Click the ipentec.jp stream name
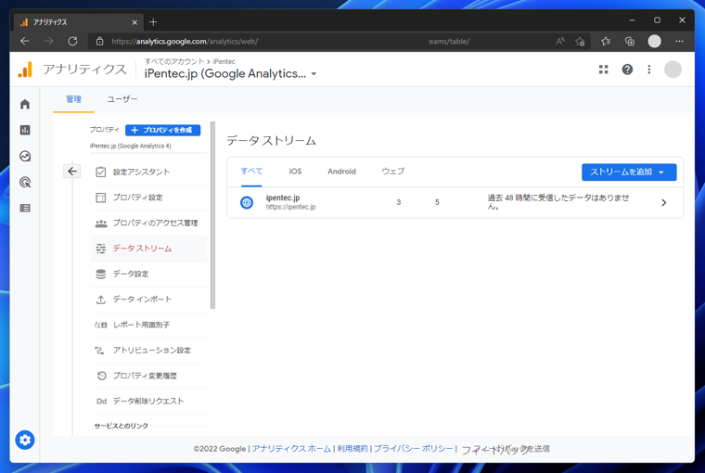The image size is (705, 473). (x=283, y=198)
